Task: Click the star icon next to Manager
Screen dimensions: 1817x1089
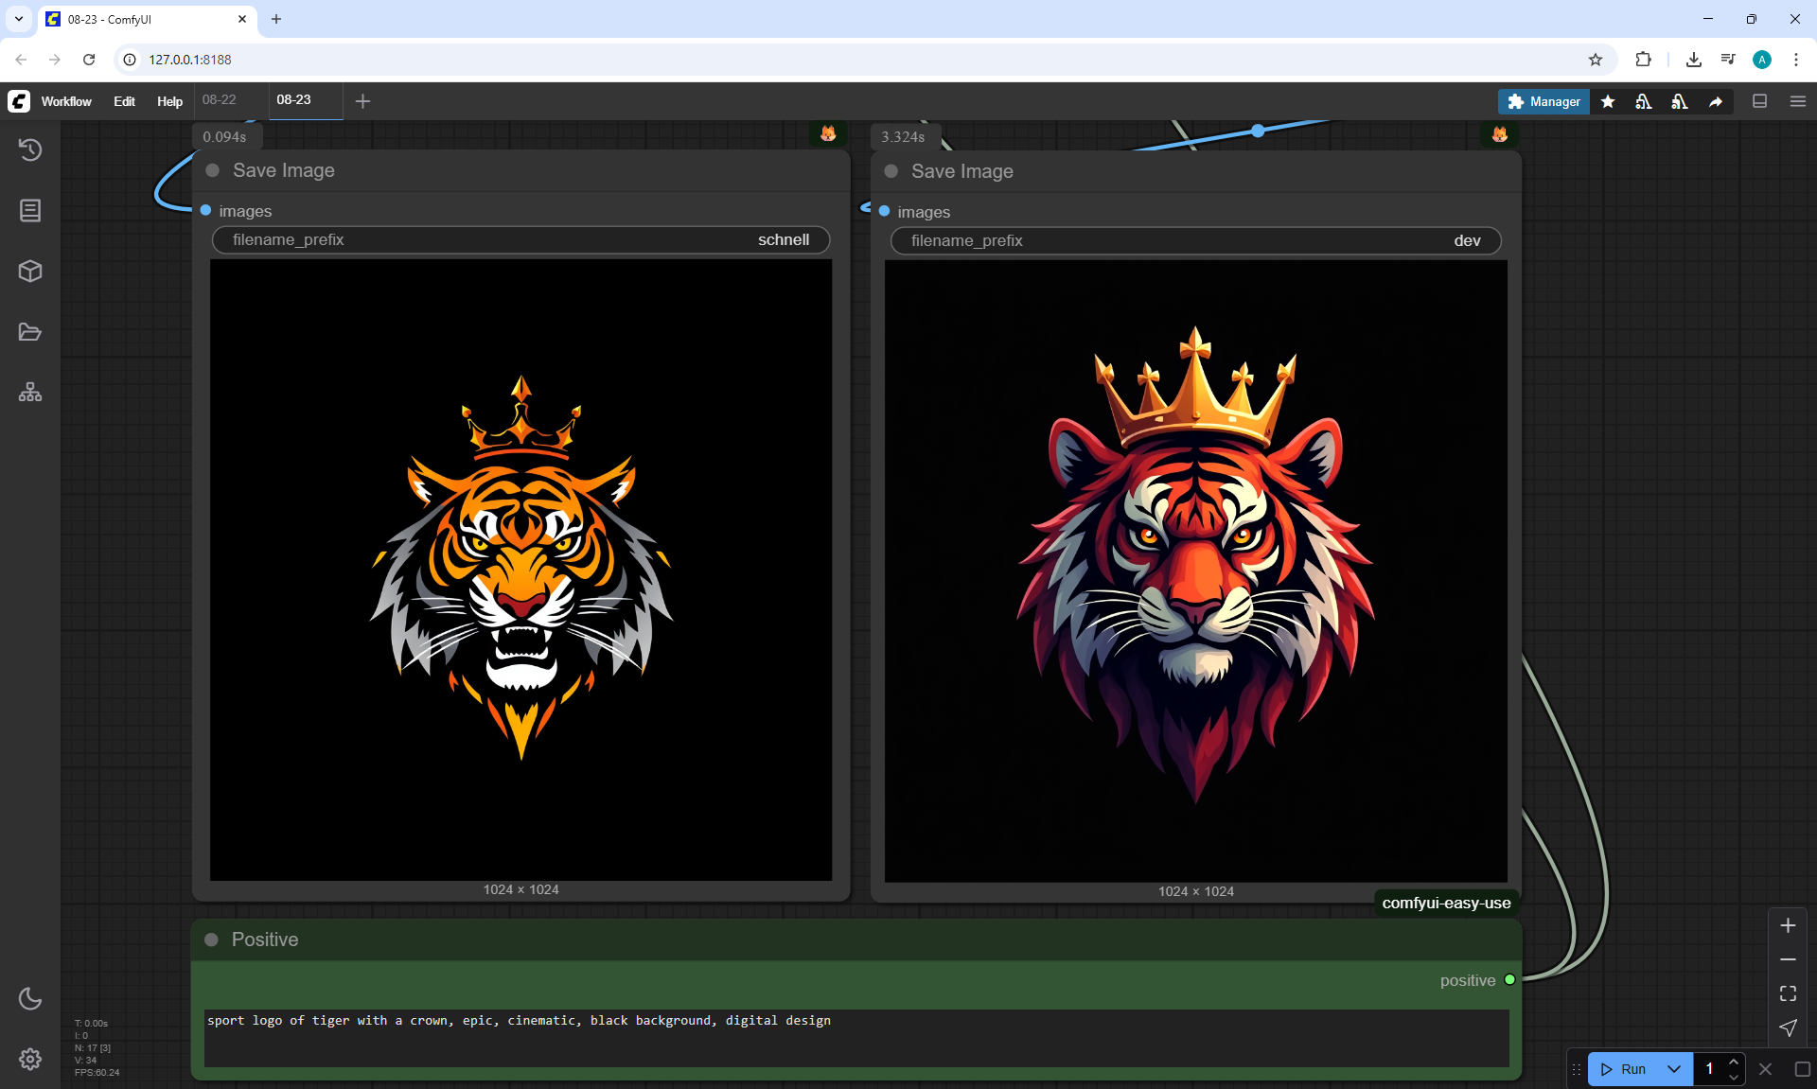Action: tap(1608, 101)
